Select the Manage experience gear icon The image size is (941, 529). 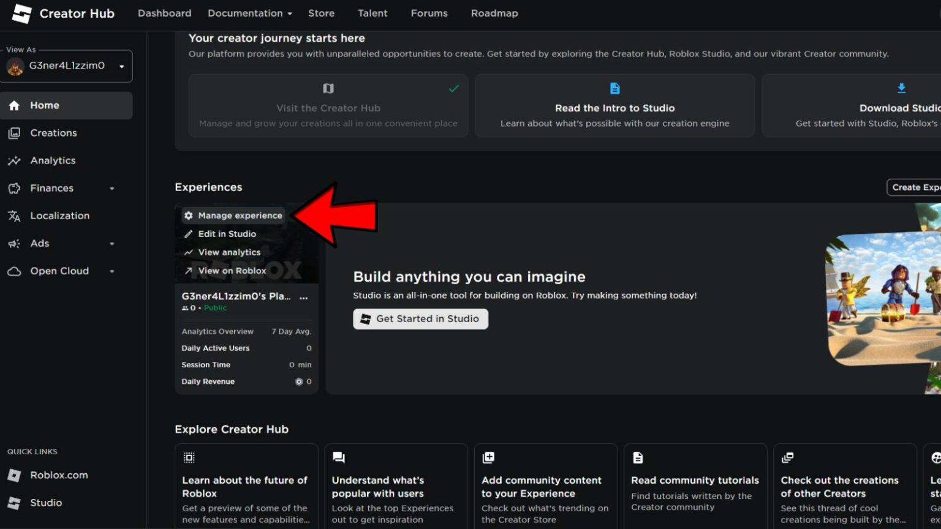(x=189, y=215)
